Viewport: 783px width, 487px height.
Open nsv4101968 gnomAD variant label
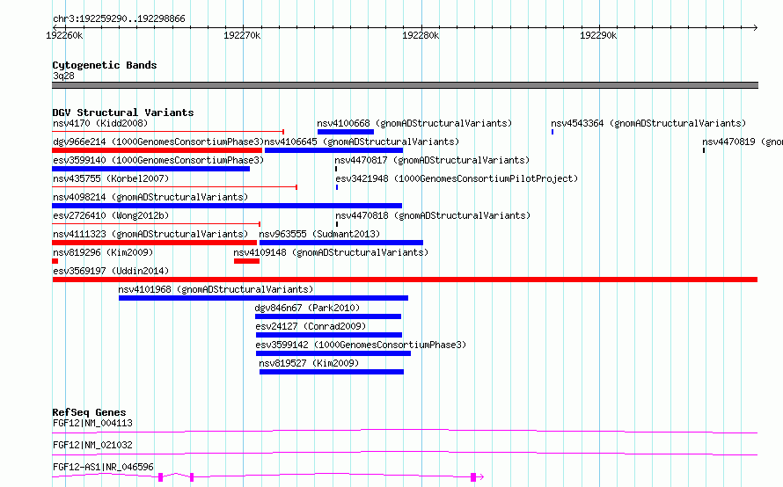[x=216, y=289]
